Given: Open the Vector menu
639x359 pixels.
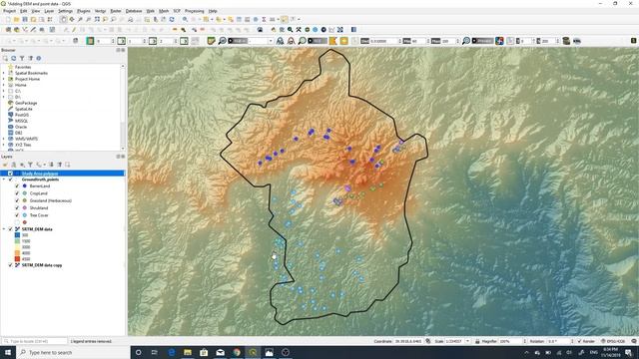Looking at the screenshot, I should coord(100,11).
